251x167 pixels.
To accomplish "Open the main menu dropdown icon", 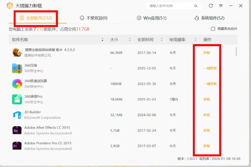I will [x=221, y=6].
